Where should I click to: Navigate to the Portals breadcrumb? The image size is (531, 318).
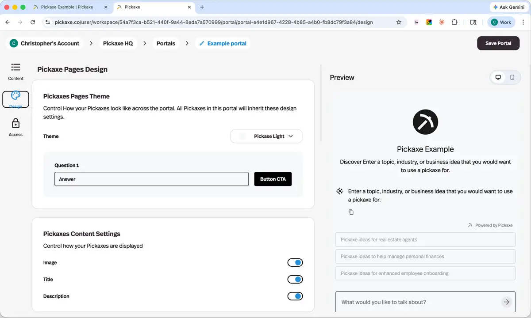click(166, 43)
